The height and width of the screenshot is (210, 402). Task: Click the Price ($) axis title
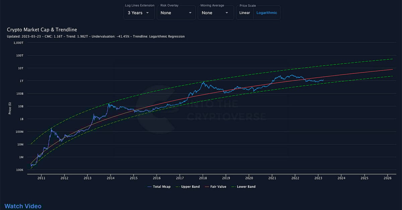click(x=10, y=108)
